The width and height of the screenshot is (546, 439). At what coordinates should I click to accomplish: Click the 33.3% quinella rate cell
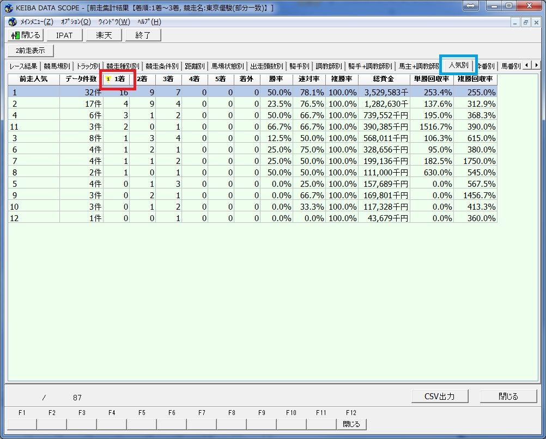coord(309,207)
